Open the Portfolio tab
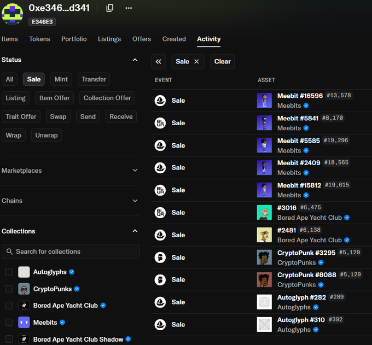Image resolution: width=372 pixels, height=345 pixels. click(x=74, y=39)
